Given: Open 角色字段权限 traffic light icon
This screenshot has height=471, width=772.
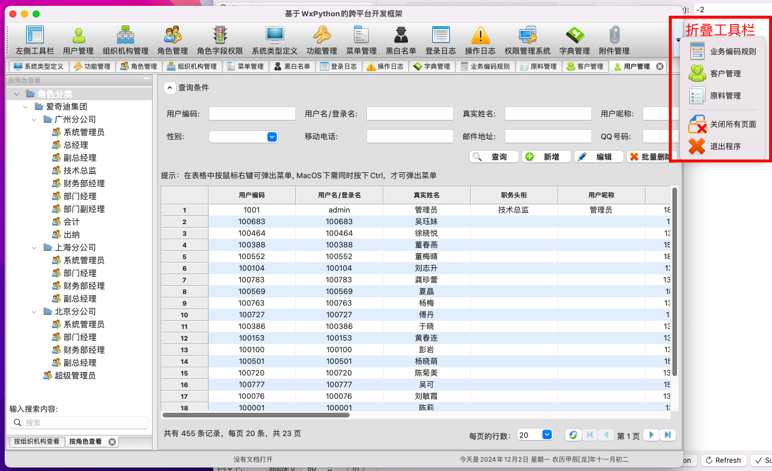Looking at the screenshot, I should tap(220, 40).
